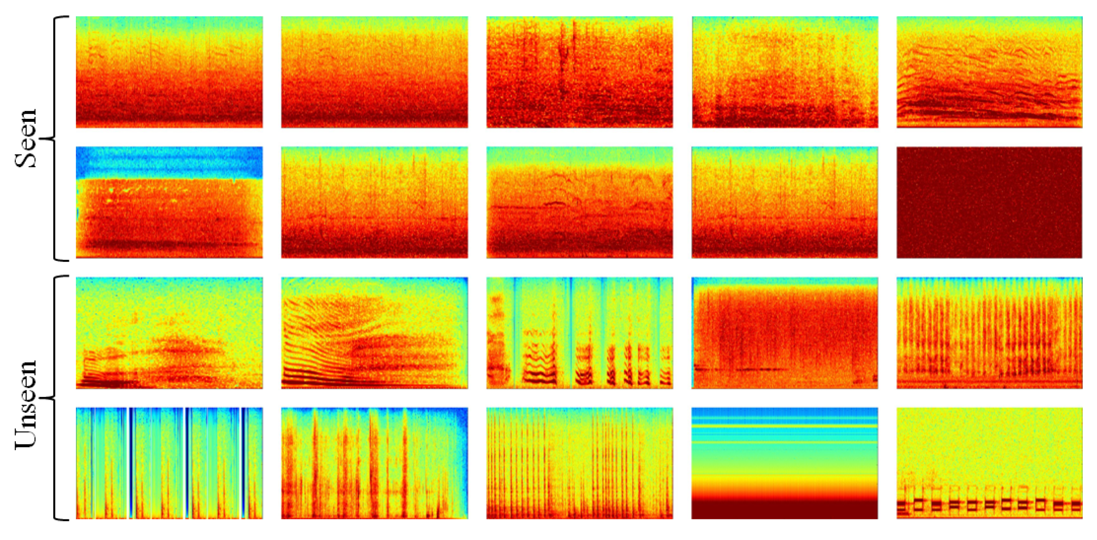Click spectrogram with square-wave pattern at bottom

coord(989,463)
